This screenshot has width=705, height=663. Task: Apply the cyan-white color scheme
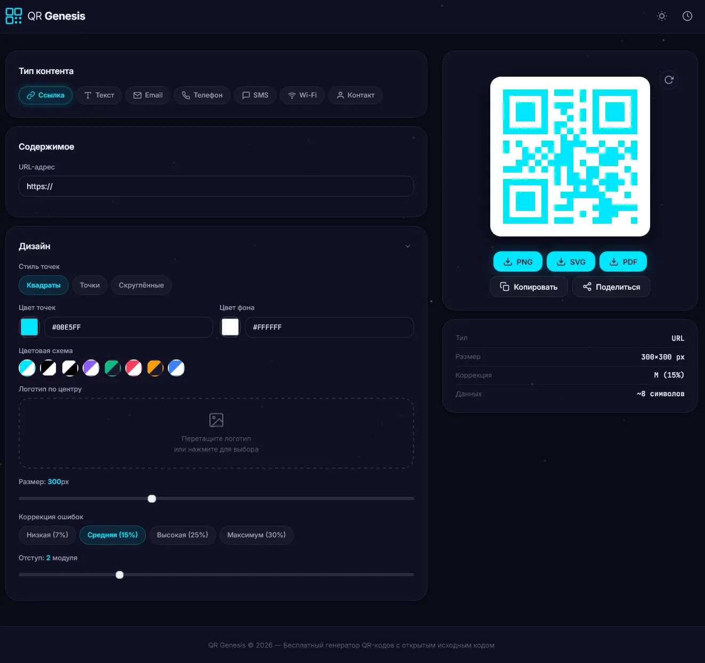(27, 368)
